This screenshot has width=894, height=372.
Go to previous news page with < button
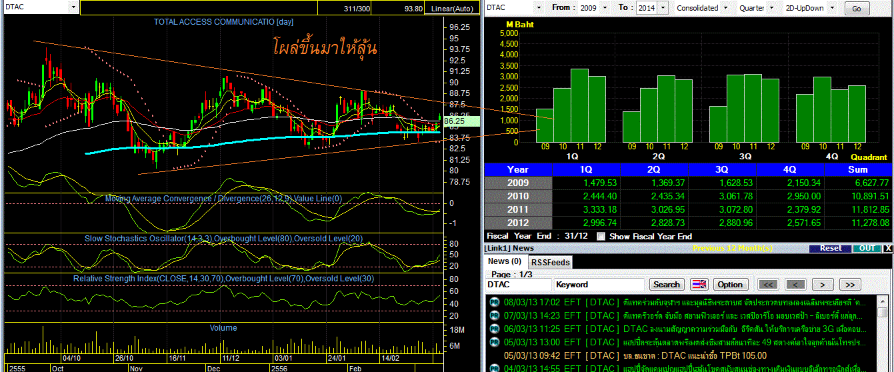[795, 284]
